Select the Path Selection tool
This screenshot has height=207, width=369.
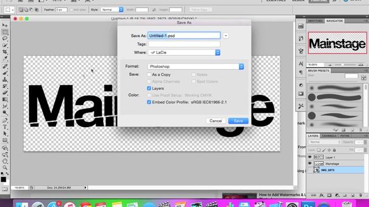pos(5,133)
